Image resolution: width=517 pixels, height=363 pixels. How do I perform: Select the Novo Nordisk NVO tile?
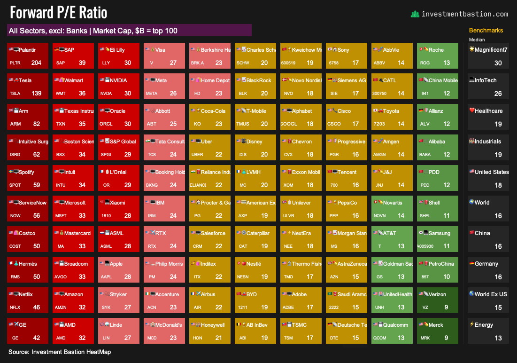301,86
